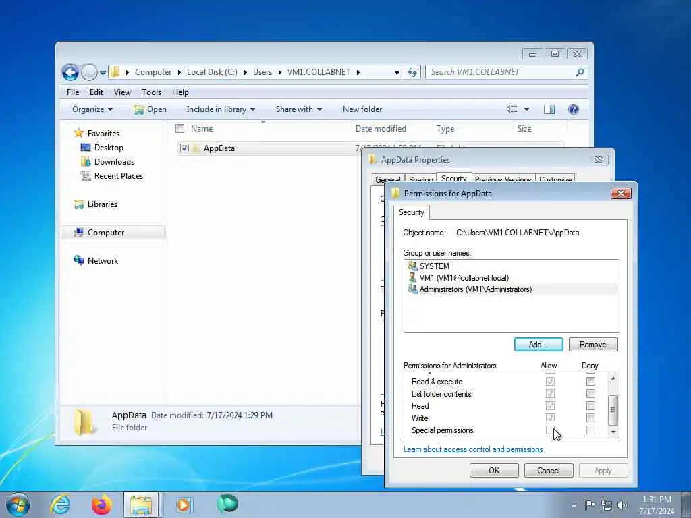Open Windows Media Player from the taskbar
691x518 pixels.
coord(183,505)
